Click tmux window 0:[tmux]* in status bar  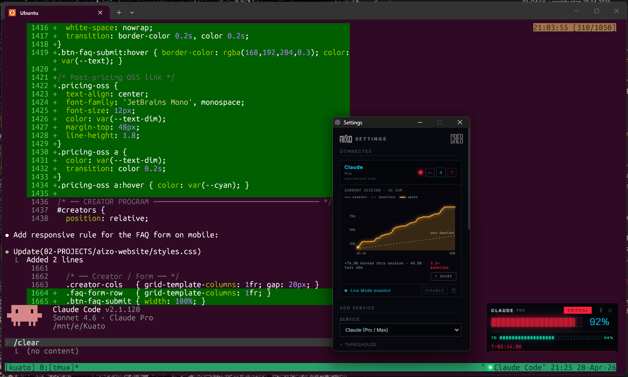click(59, 367)
